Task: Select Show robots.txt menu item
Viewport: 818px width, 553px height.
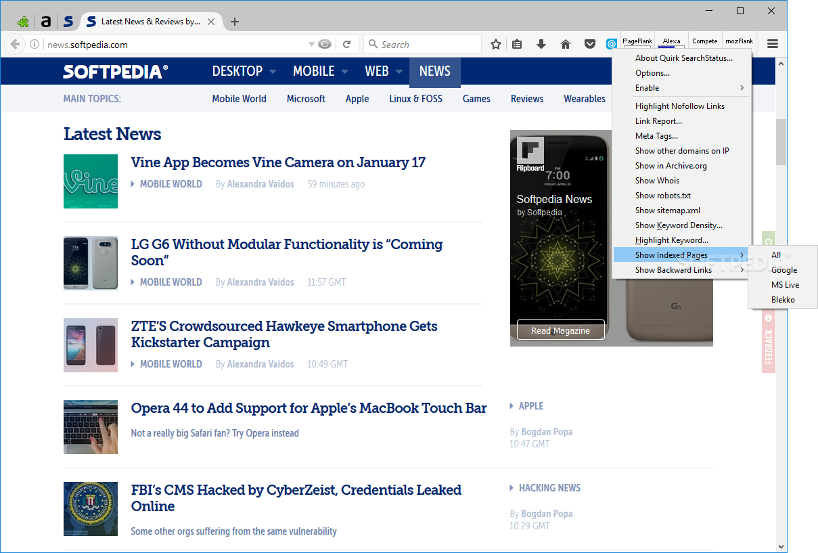Action: pos(682,196)
